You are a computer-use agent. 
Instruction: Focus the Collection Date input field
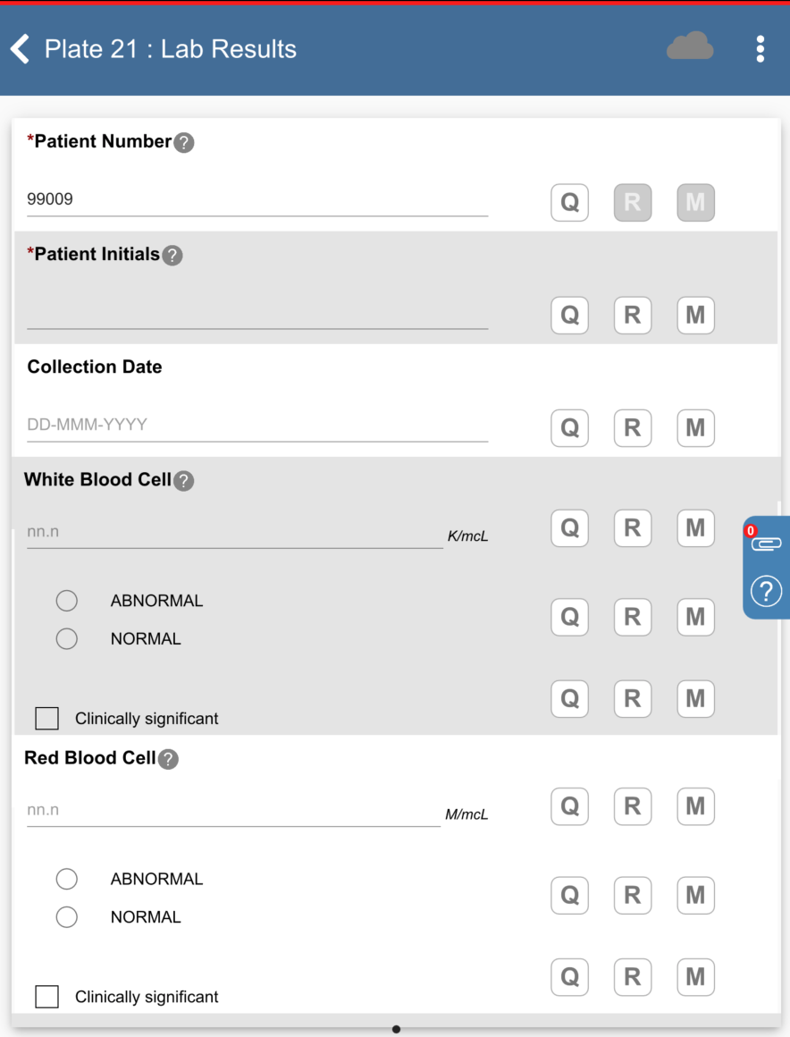pos(257,425)
